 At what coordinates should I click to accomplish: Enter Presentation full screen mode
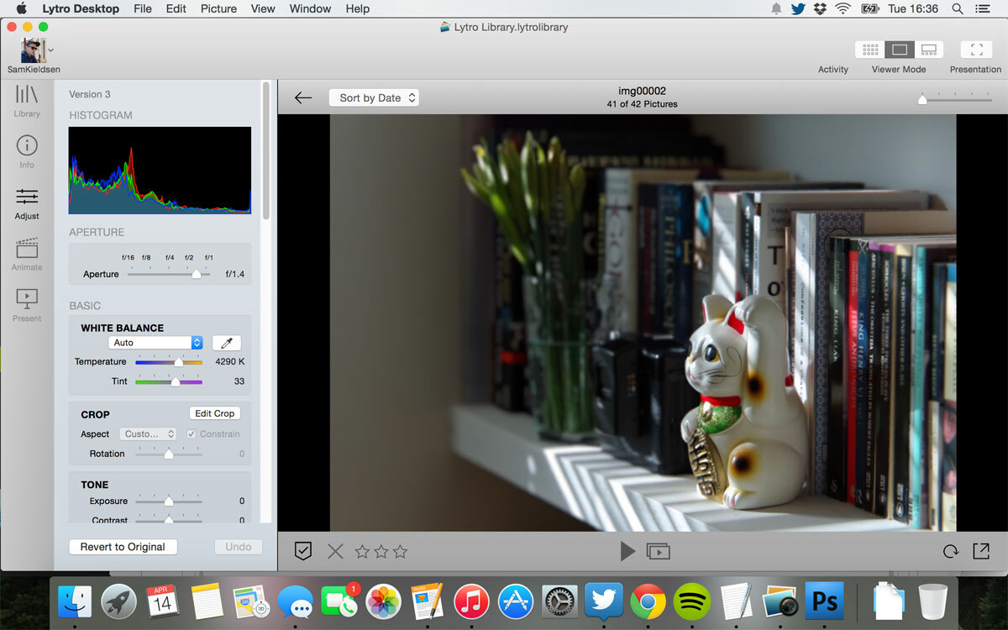tap(976, 50)
